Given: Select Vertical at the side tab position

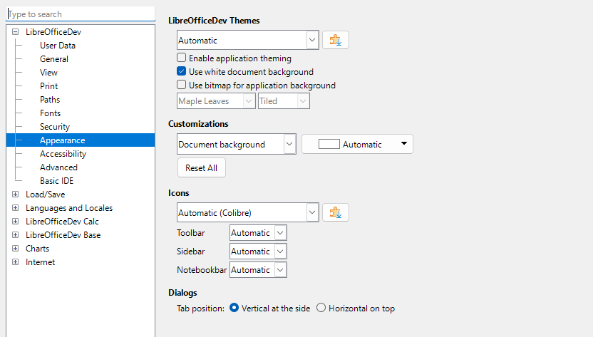Looking at the screenshot, I should tap(234, 308).
